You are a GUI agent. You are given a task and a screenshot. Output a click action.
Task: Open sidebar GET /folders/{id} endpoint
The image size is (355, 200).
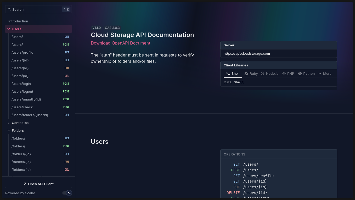click(40, 154)
